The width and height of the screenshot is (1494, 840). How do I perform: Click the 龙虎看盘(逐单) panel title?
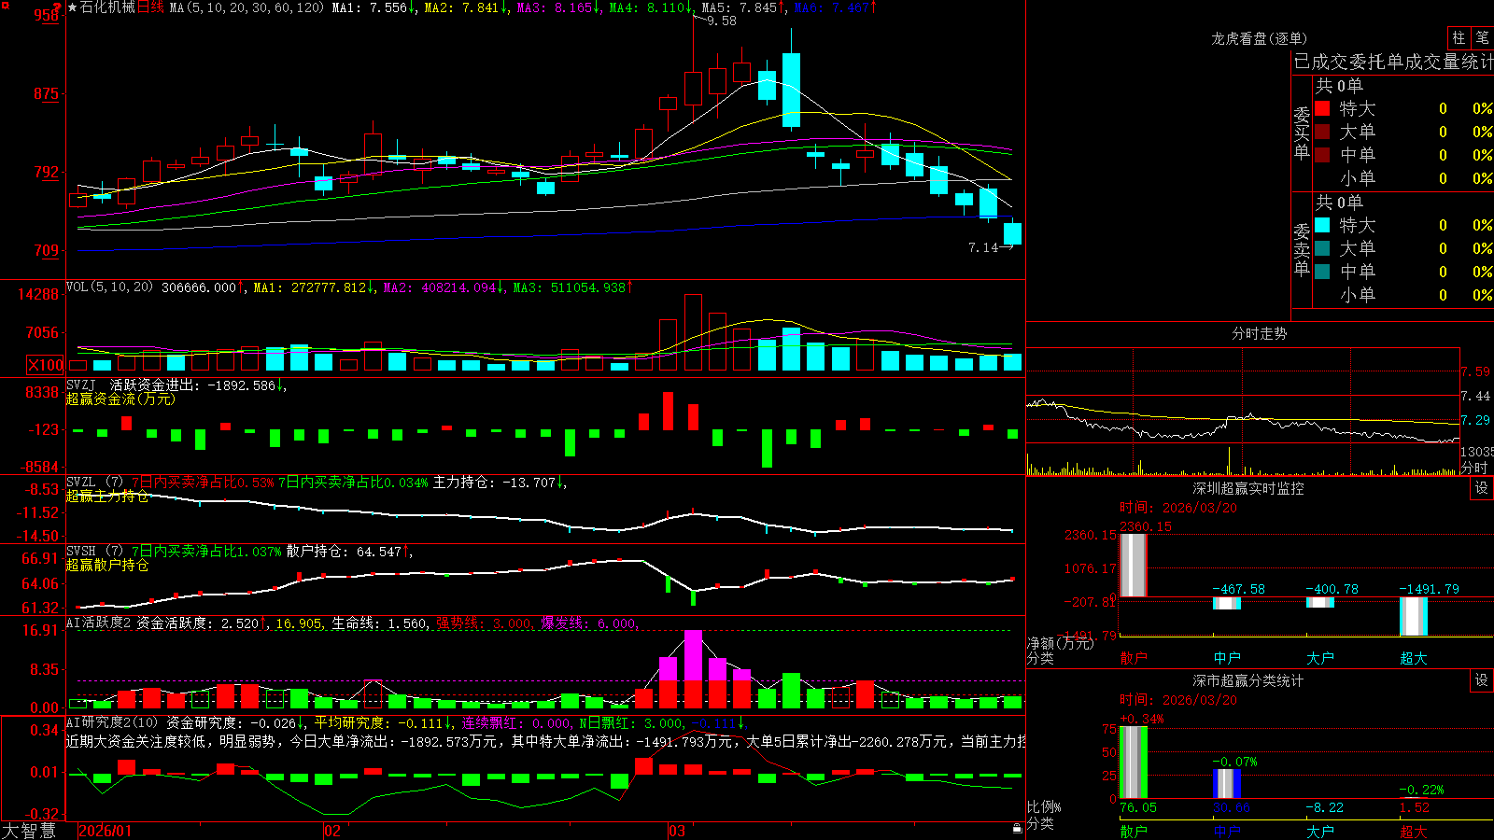(x=1259, y=38)
